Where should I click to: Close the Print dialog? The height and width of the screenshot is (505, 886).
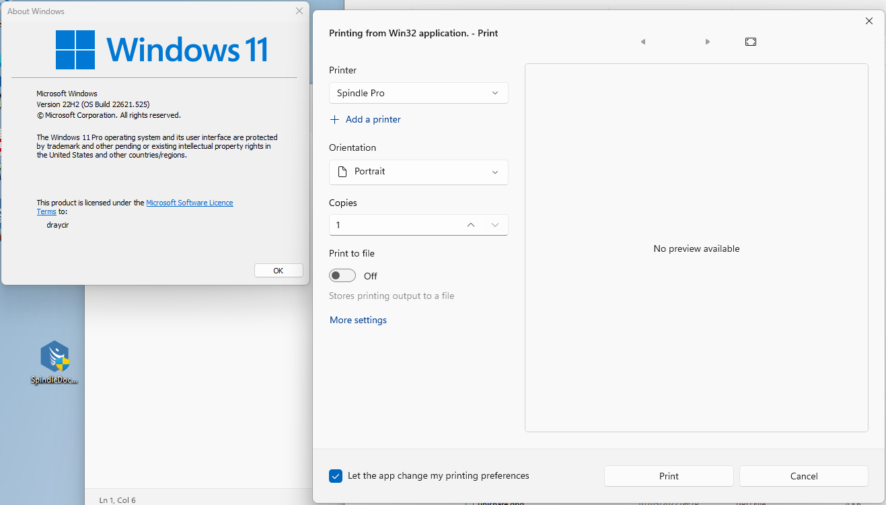tap(869, 21)
